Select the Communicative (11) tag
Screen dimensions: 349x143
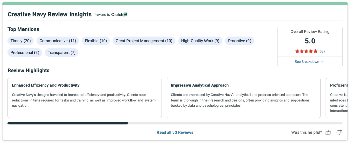(58, 41)
